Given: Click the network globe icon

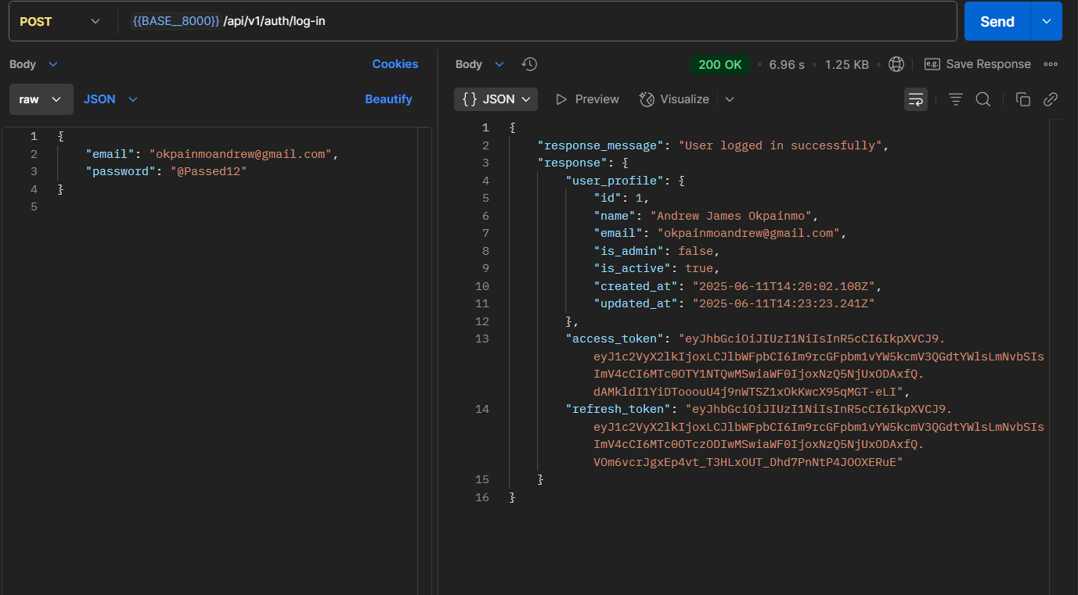Looking at the screenshot, I should 896,64.
